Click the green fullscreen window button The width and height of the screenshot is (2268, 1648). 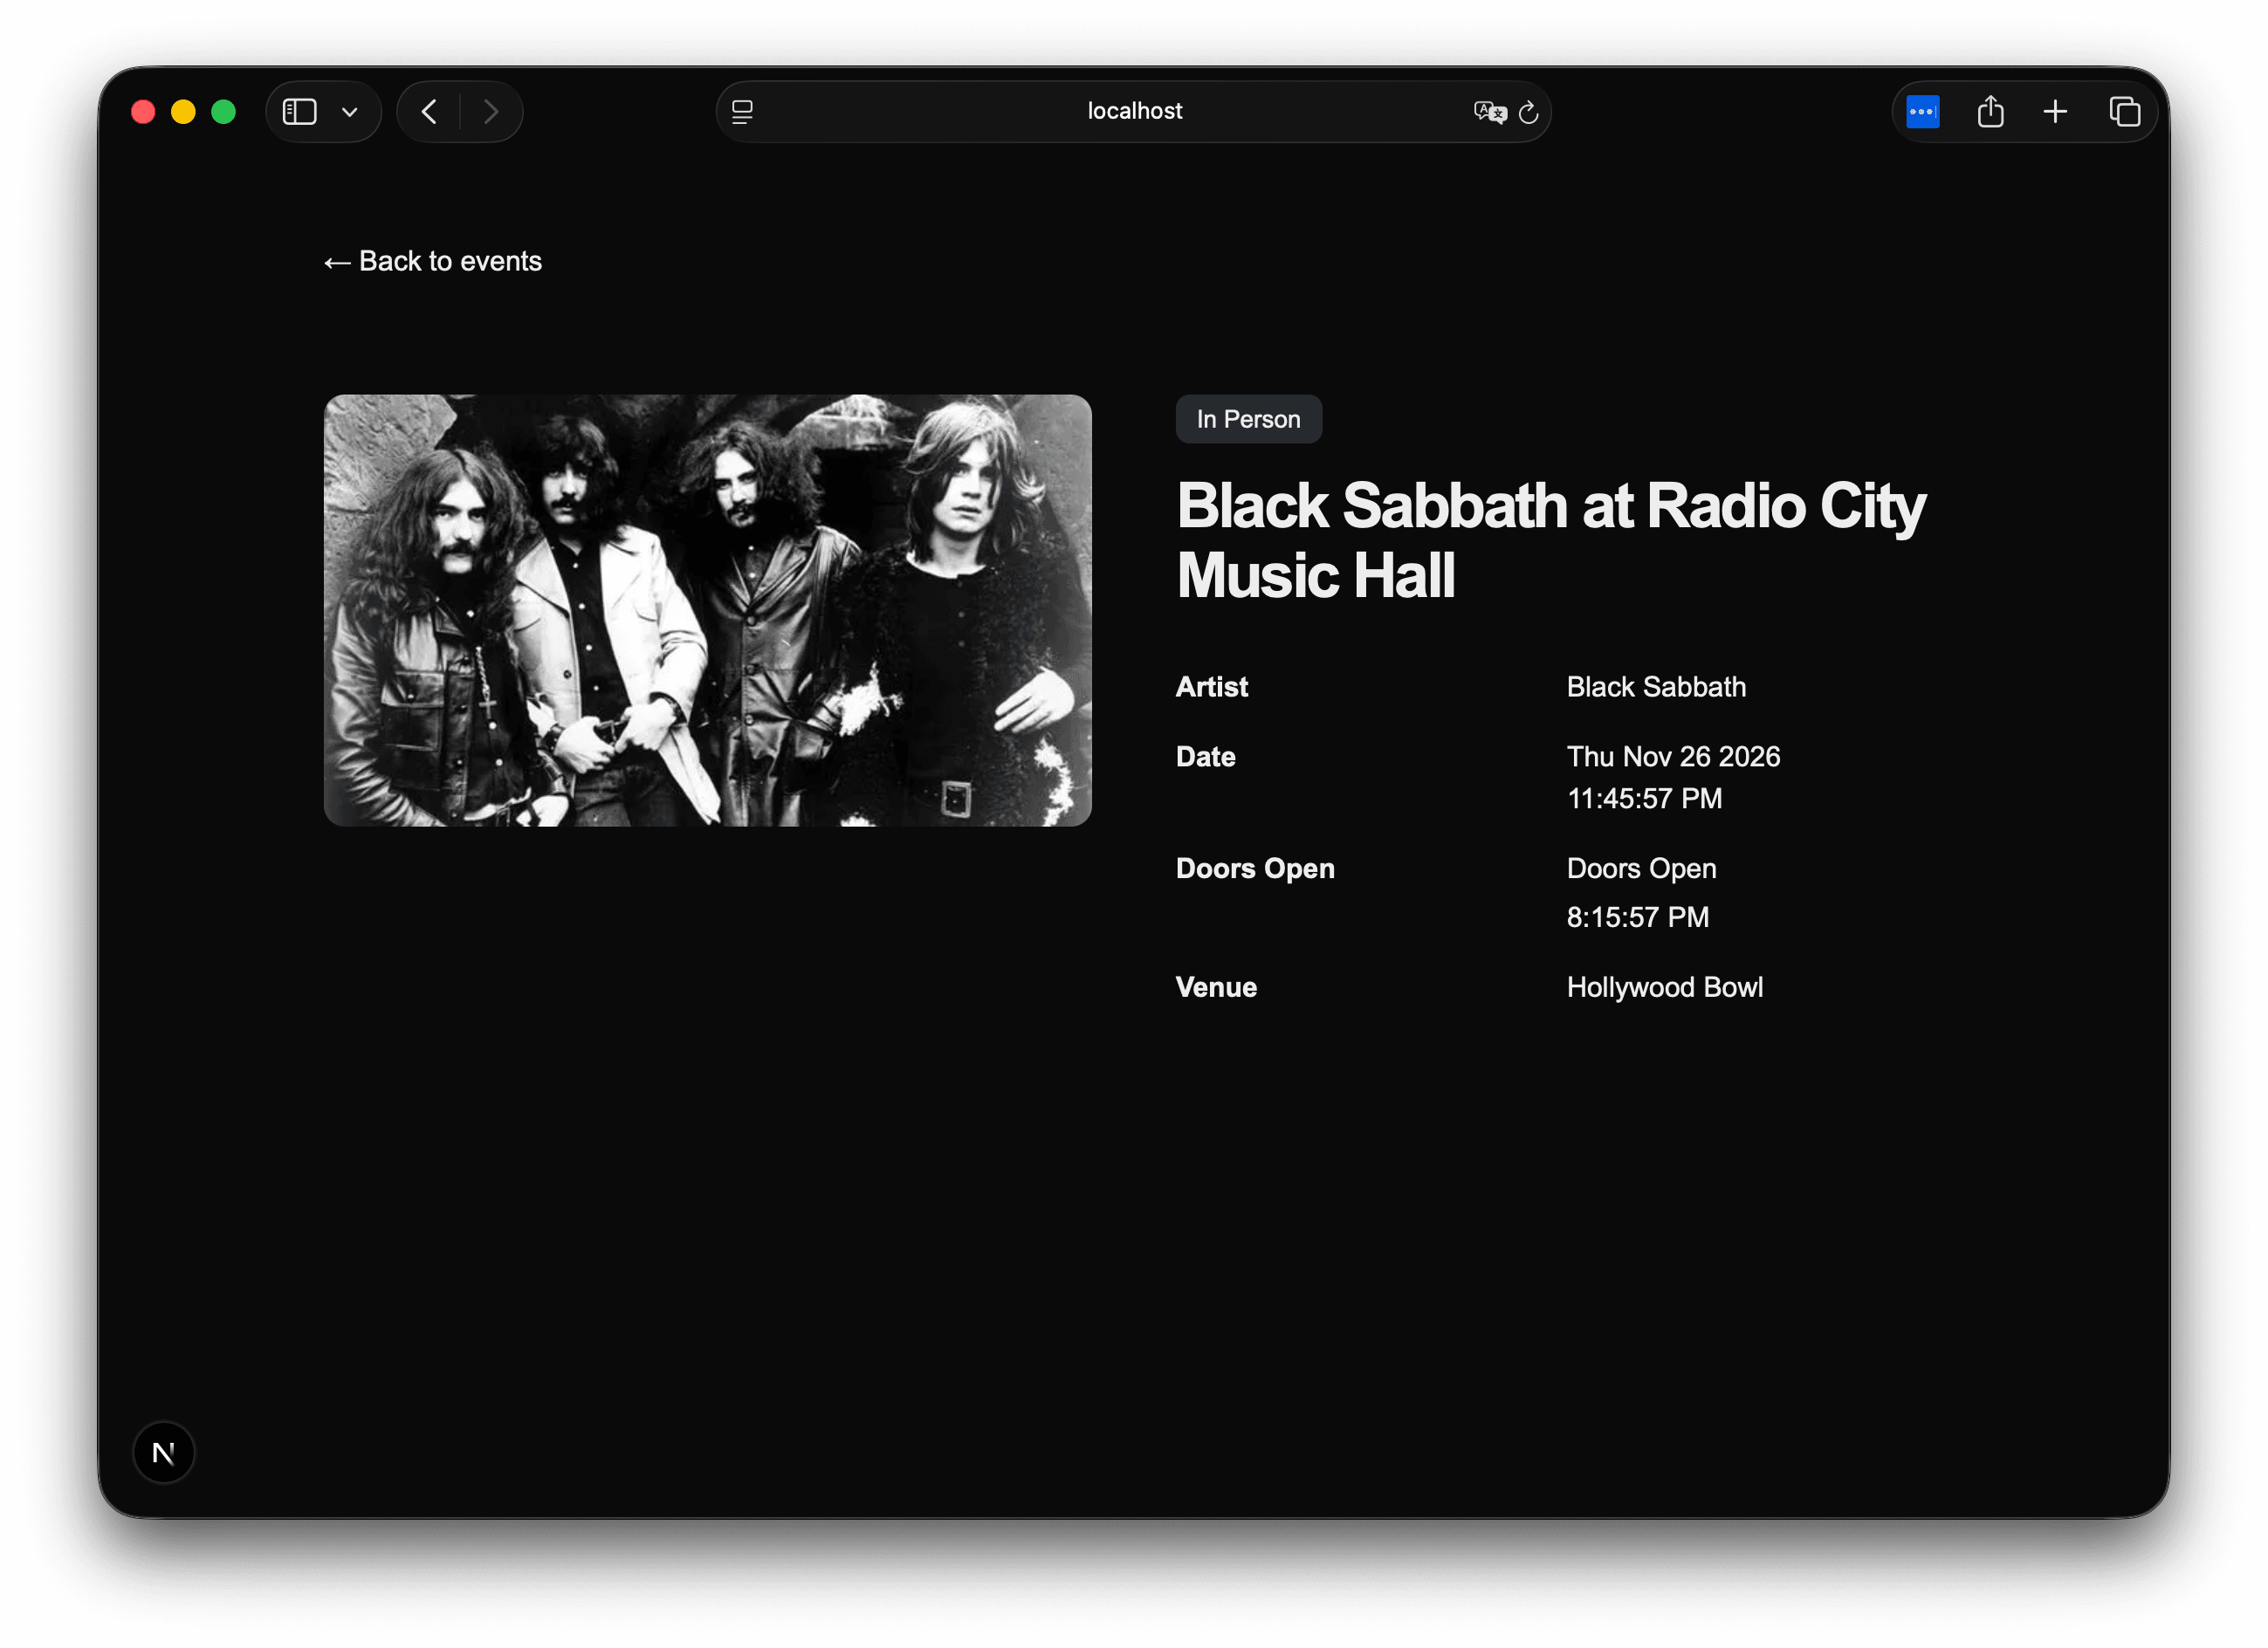click(x=224, y=112)
